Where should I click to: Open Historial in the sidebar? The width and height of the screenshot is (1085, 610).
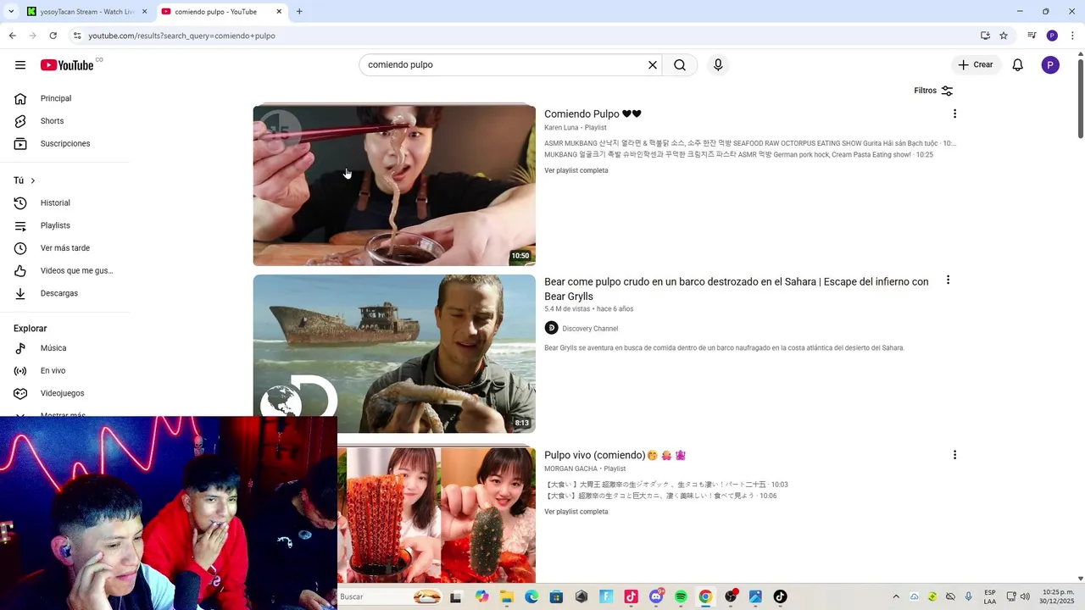tap(55, 203)
